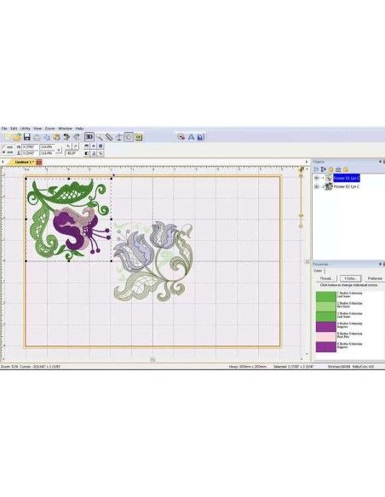The image size is (385, 497).
Task: Click the last icon in the alignment grid
Action: [x=101, y=153]
